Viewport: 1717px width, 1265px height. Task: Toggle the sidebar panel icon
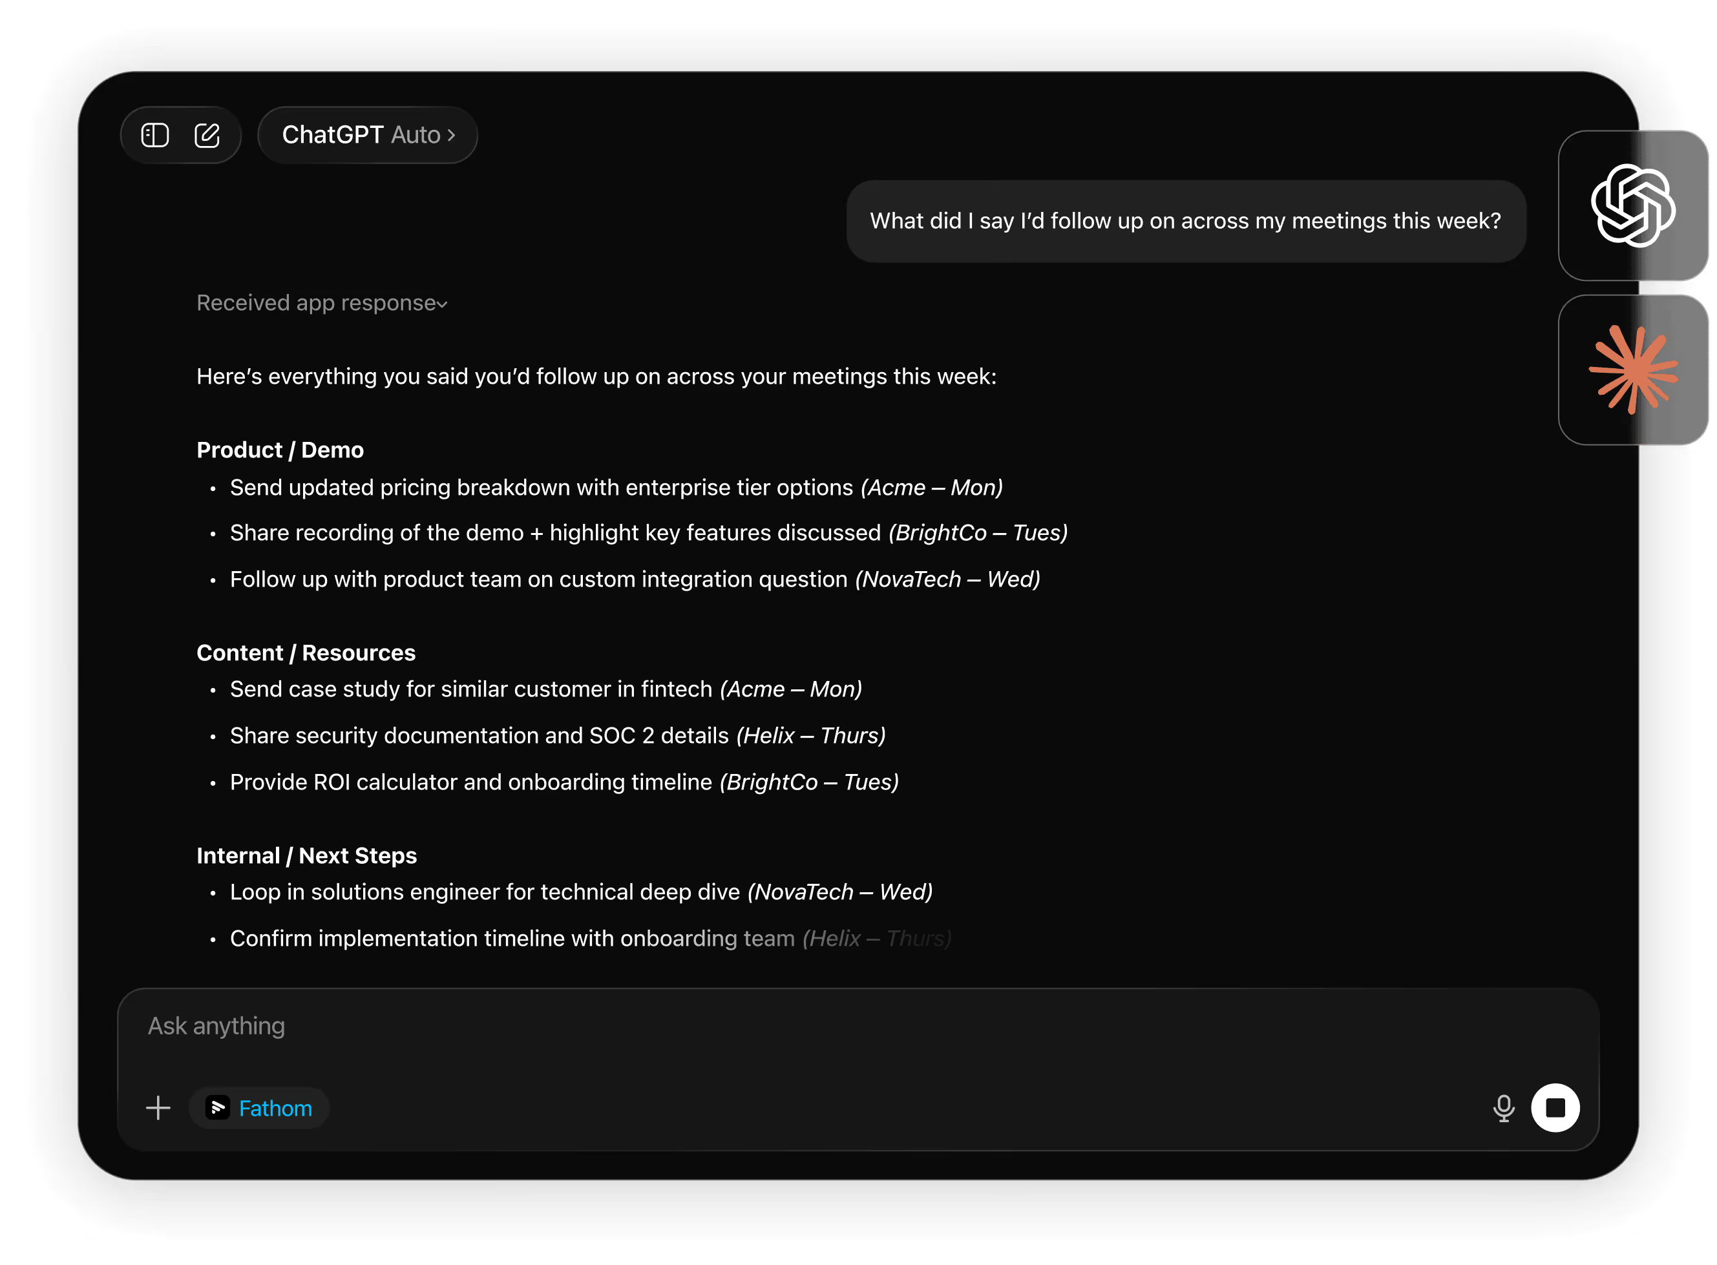pos(154,136)
